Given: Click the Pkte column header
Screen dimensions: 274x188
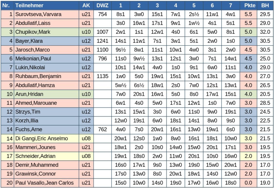Looking at the screenshot, I should pos(250,5).
